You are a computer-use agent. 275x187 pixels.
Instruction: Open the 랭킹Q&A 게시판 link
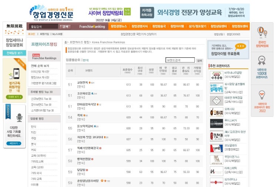pyautogui.click(x=40, y=77)
